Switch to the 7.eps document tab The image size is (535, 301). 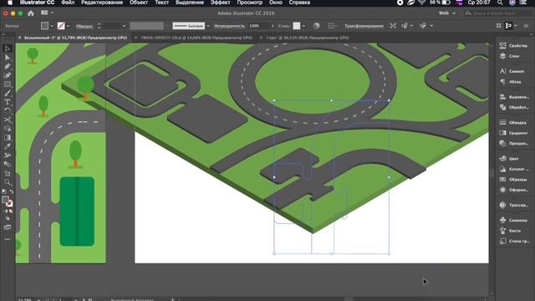[307, 38]
